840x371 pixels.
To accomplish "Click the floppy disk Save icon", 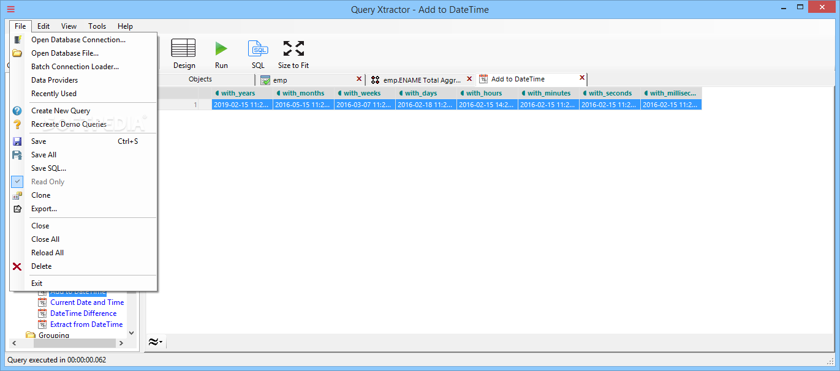I will tap(18, 141).
